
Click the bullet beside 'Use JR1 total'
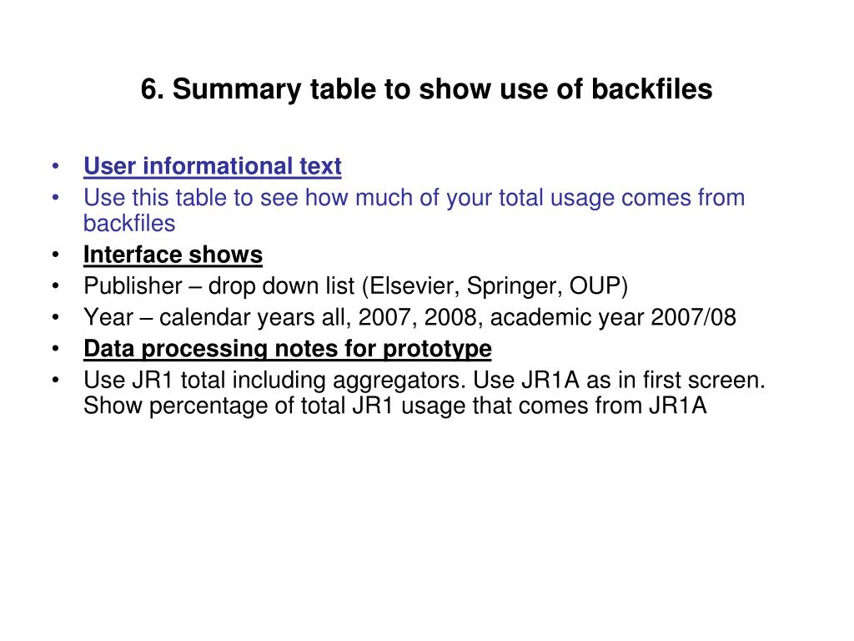pyautogui.click(x=55, y=380)
